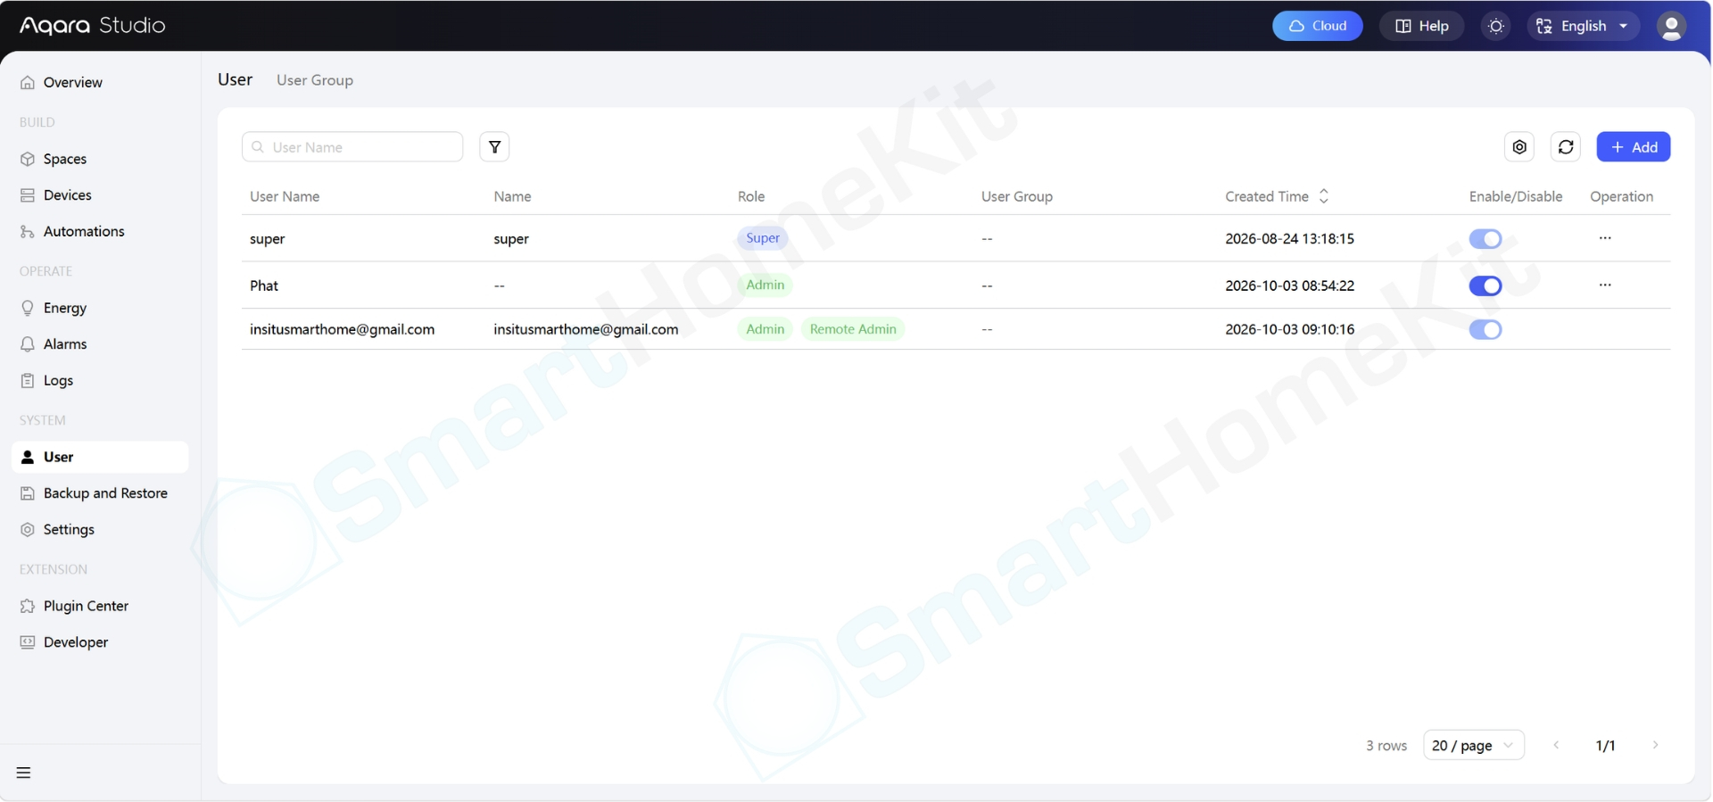Go to previous page arrow
Screen dimensions: 1713x802
click(1556, 746)
